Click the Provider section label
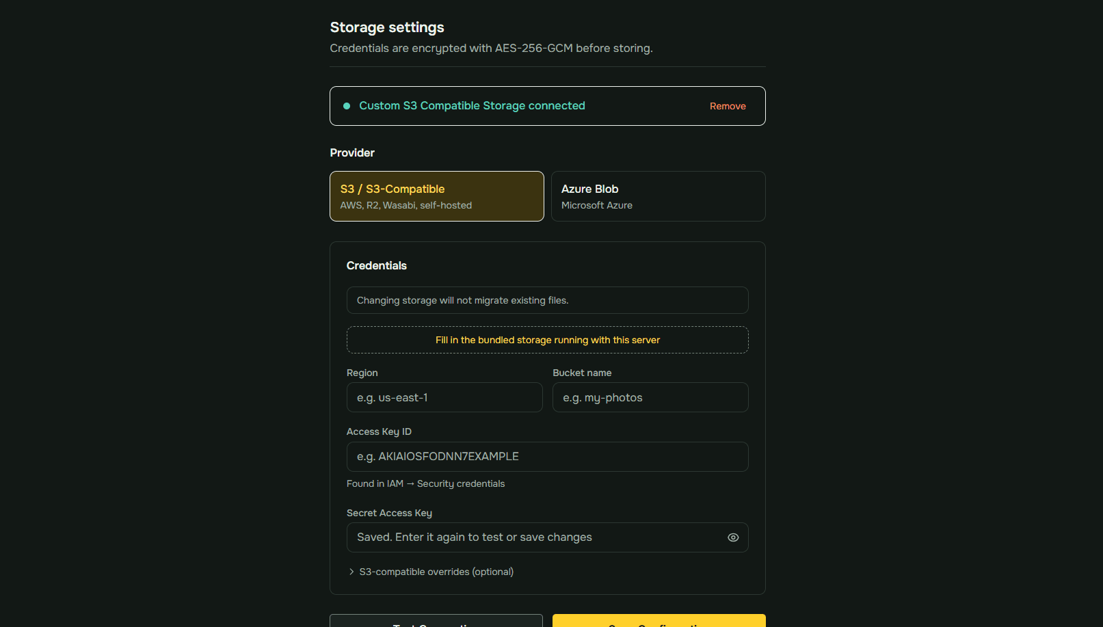The width and height of the screenshot is (1103, 627). pyautogui.click(x=352, y=152)
